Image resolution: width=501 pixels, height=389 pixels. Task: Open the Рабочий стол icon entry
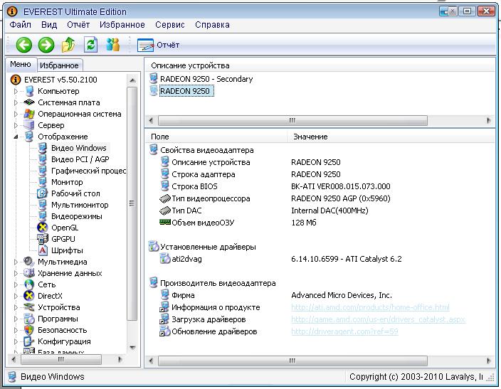pyautogui.click(x=43, y=193)
